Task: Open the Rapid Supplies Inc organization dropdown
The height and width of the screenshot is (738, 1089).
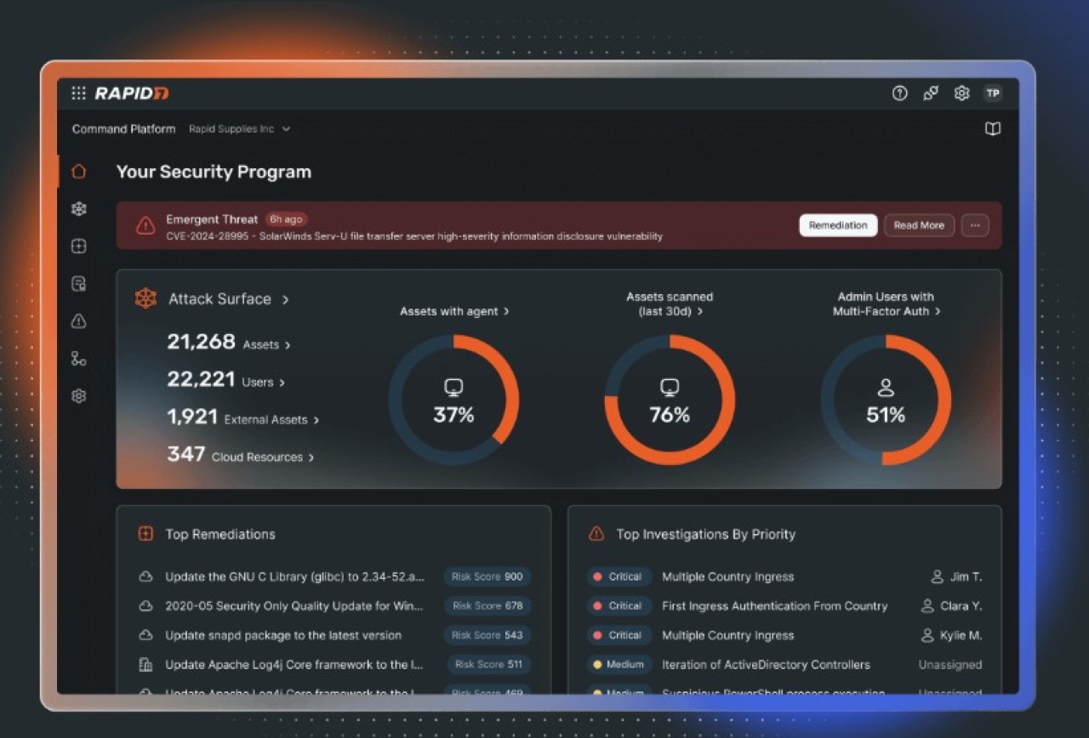Action: coord(238,129)
